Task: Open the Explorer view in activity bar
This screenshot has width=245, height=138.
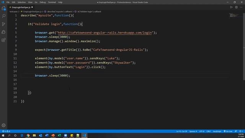Action: [3, 8]
